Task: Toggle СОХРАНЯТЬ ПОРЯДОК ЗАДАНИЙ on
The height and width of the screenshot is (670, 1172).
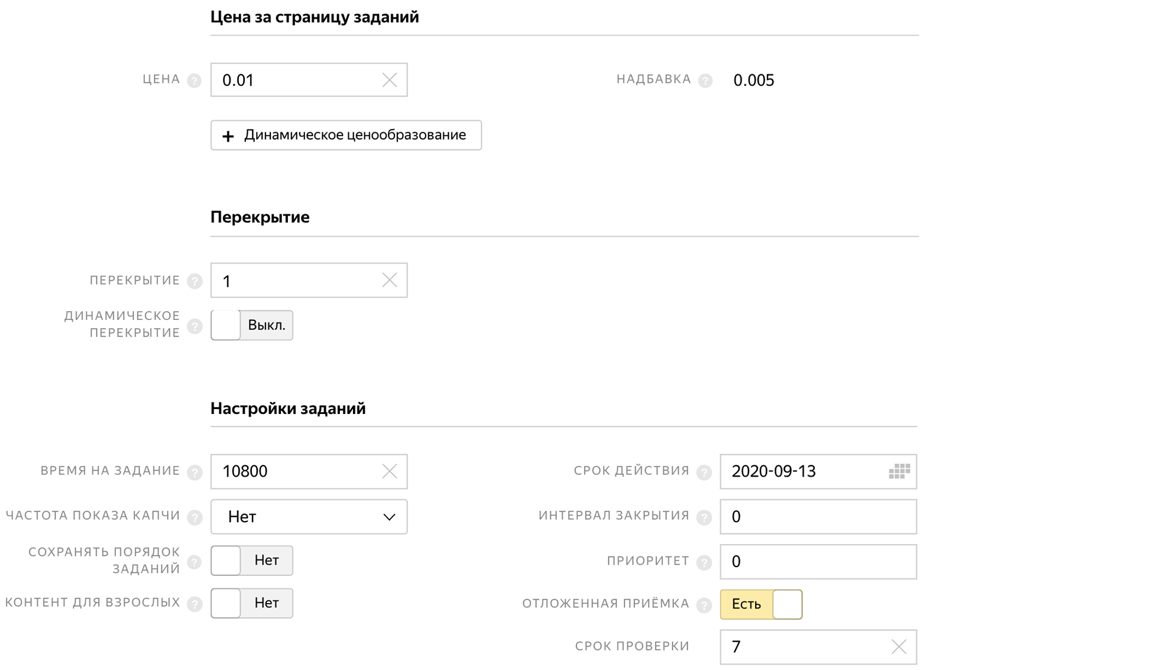Action: [x=226, y=561]
